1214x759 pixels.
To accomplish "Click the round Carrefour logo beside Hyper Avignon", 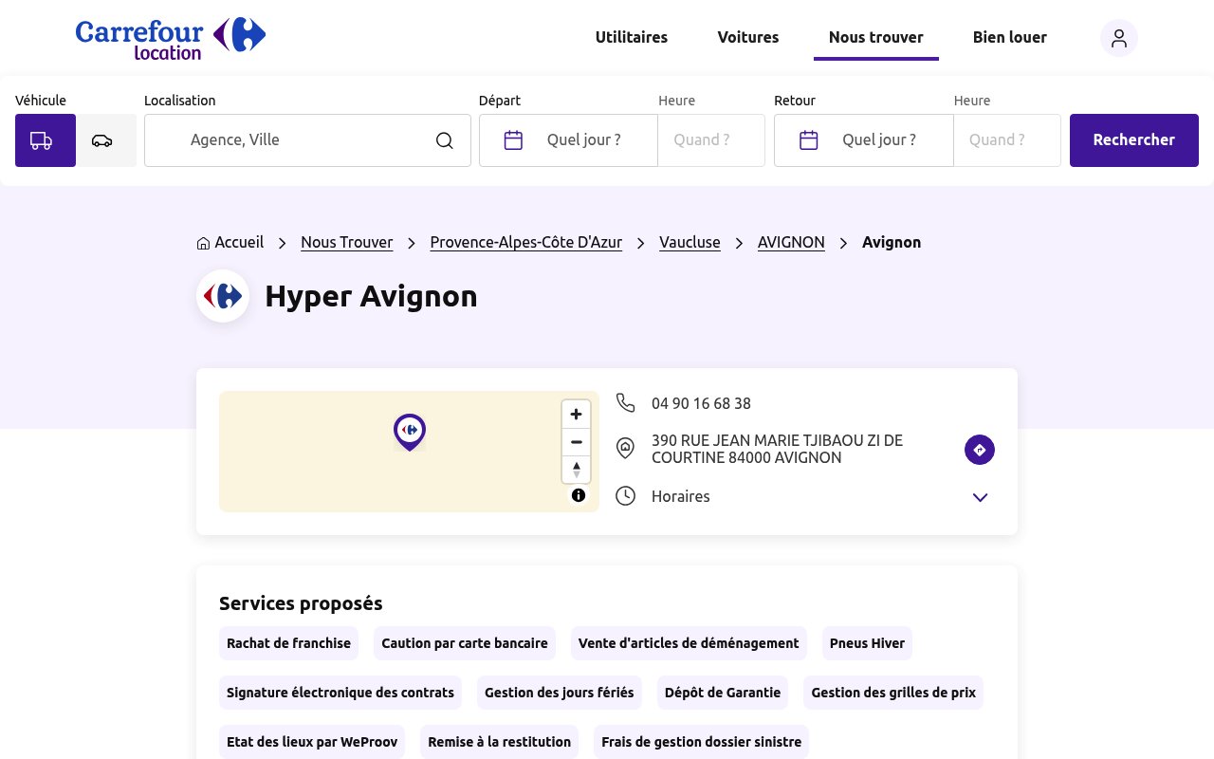I will click(x=223, y=296).
